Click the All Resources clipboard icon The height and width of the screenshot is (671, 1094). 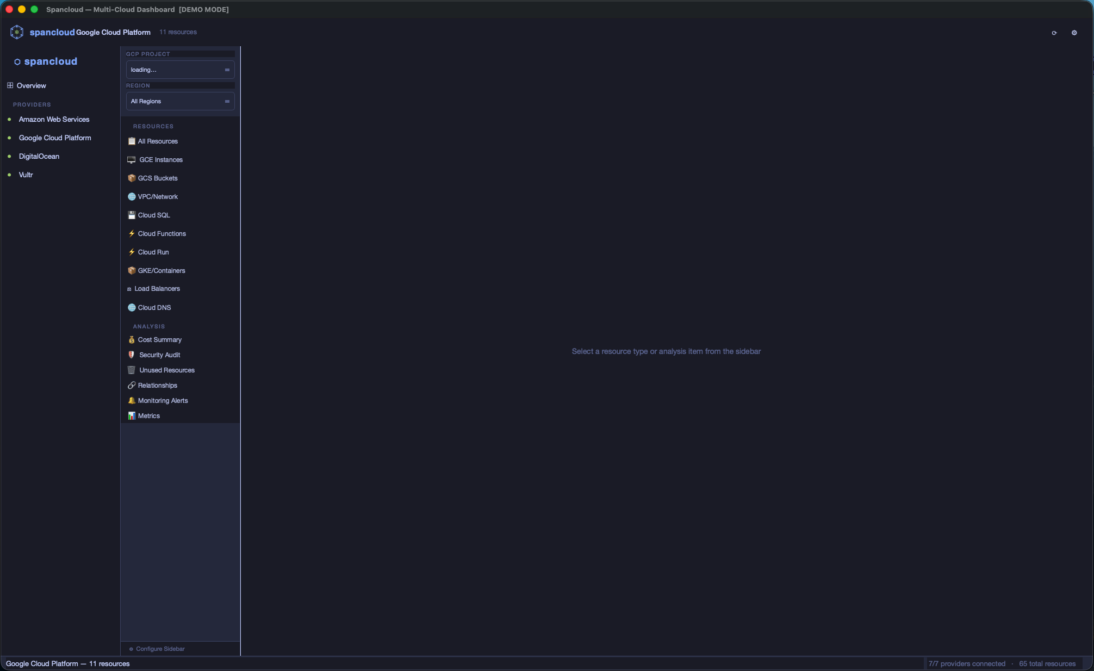click(x=132, y=141)
